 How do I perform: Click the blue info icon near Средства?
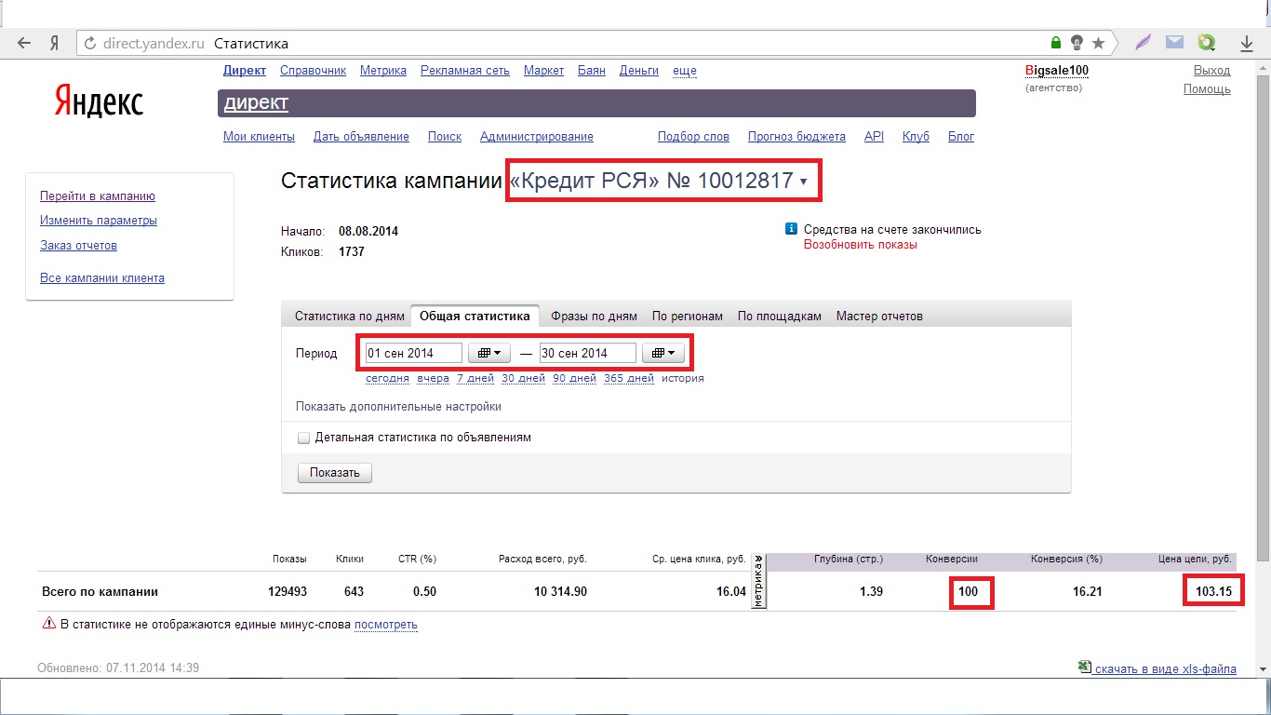point(792,229)
